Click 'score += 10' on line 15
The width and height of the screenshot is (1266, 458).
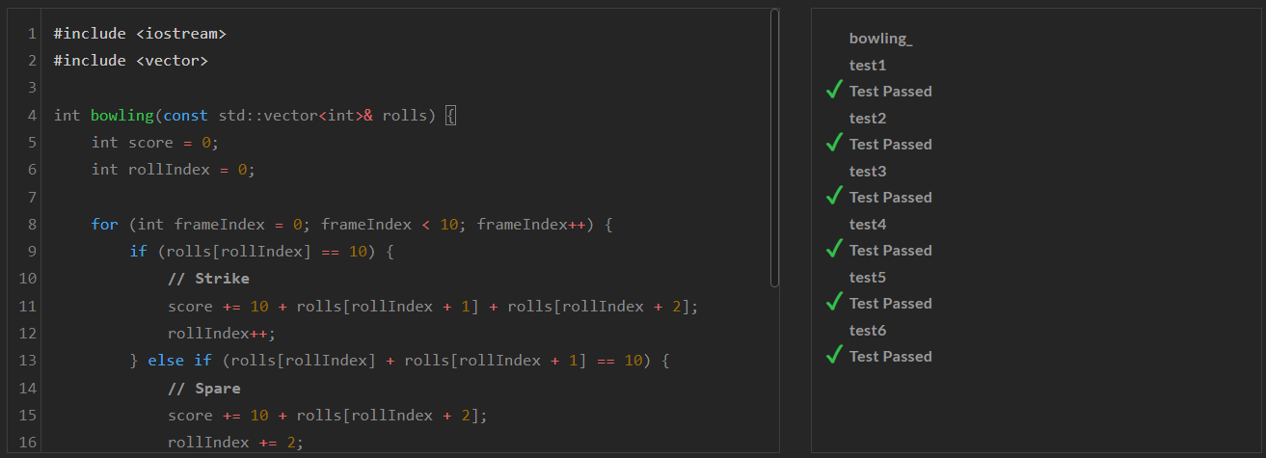pyautogui.click(x=218, y=416)
